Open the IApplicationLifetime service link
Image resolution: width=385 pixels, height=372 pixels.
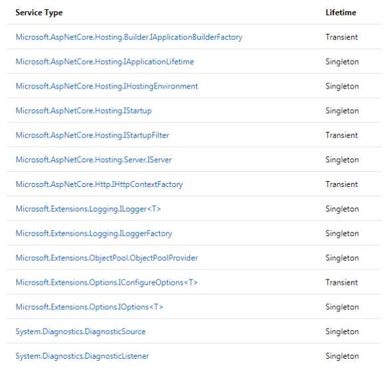pyautogui.click(x=105, y=62)
